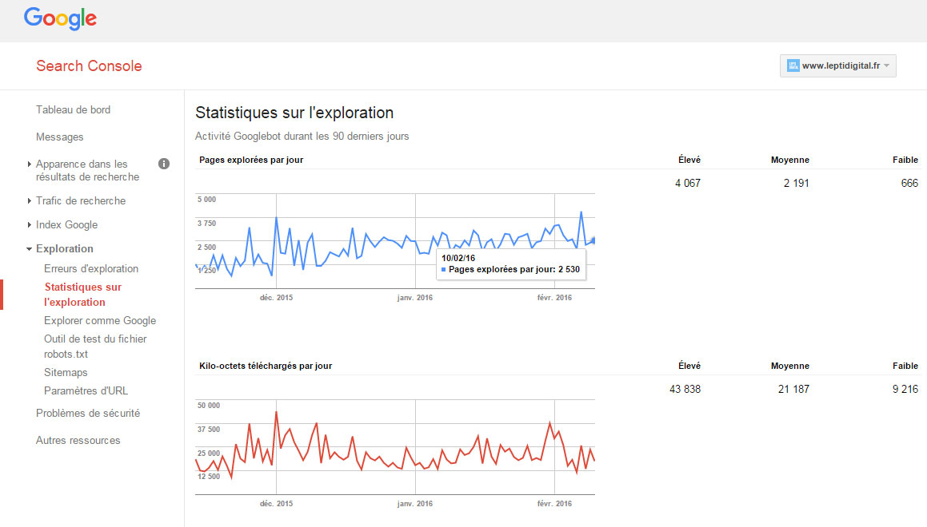Open Paramètres d'URL
This screenshot has width=927, height=527.
pos(86,390)
